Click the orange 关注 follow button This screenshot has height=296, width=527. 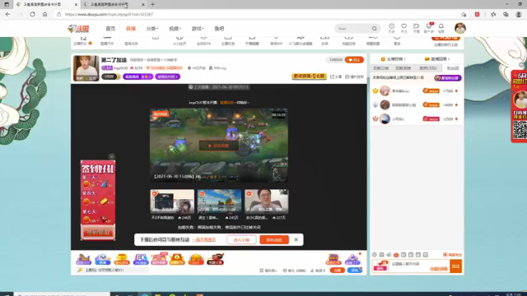click(x=354, y=60)
